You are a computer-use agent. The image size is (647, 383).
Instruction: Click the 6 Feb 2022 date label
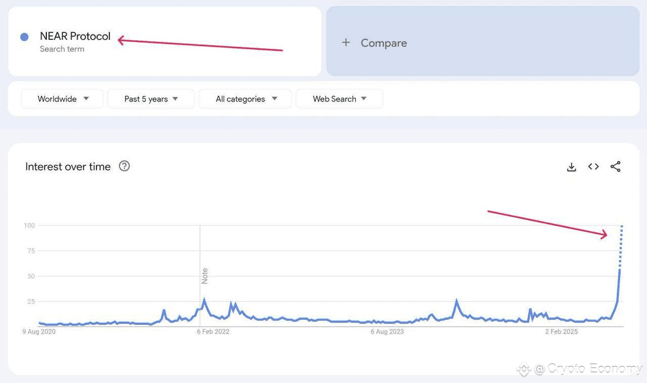tap(212, 331)
